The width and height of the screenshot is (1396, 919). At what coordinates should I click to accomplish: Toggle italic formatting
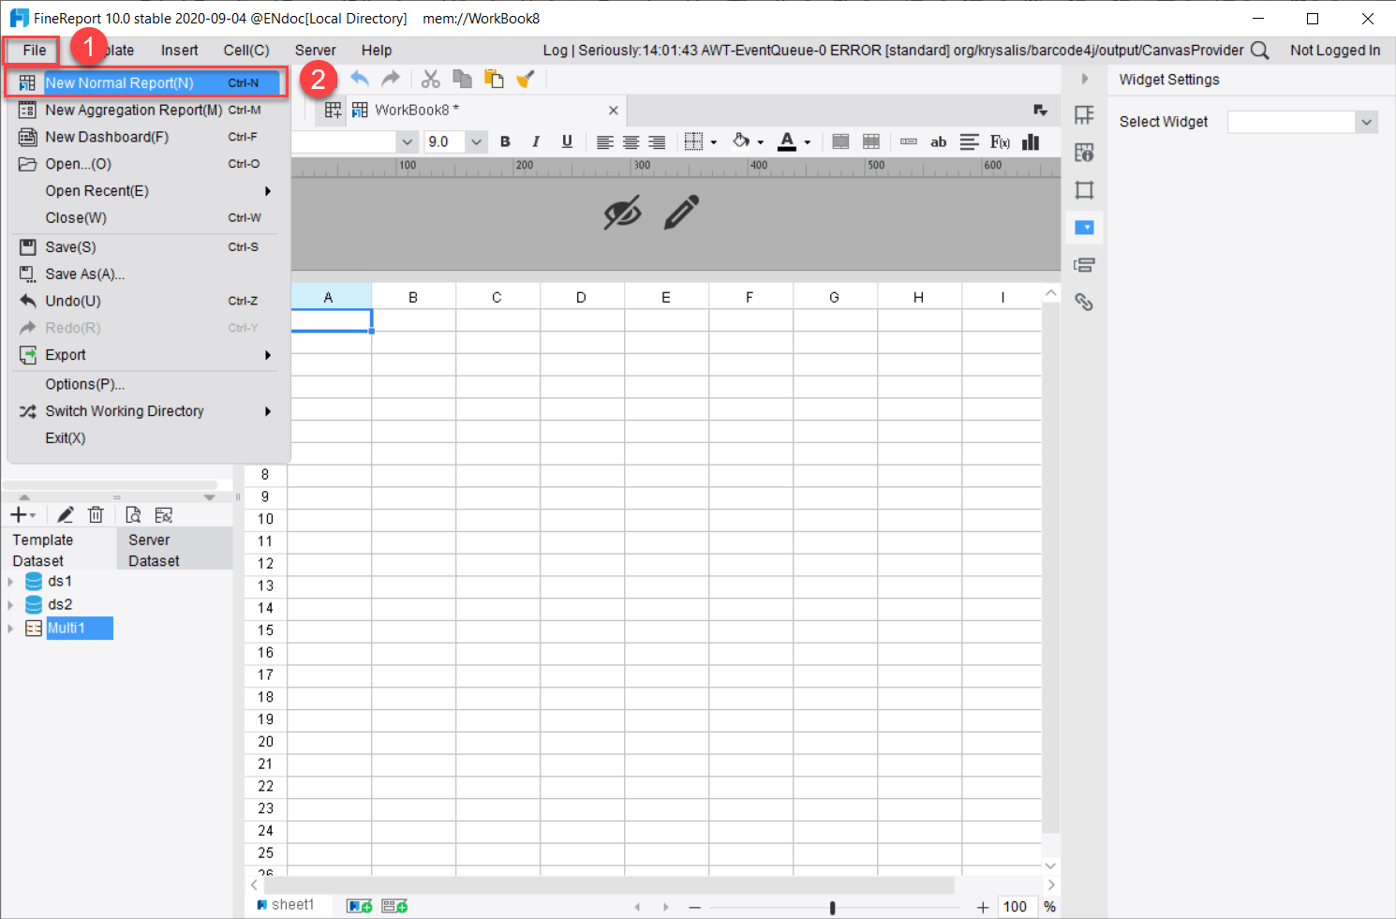[536, 141]
